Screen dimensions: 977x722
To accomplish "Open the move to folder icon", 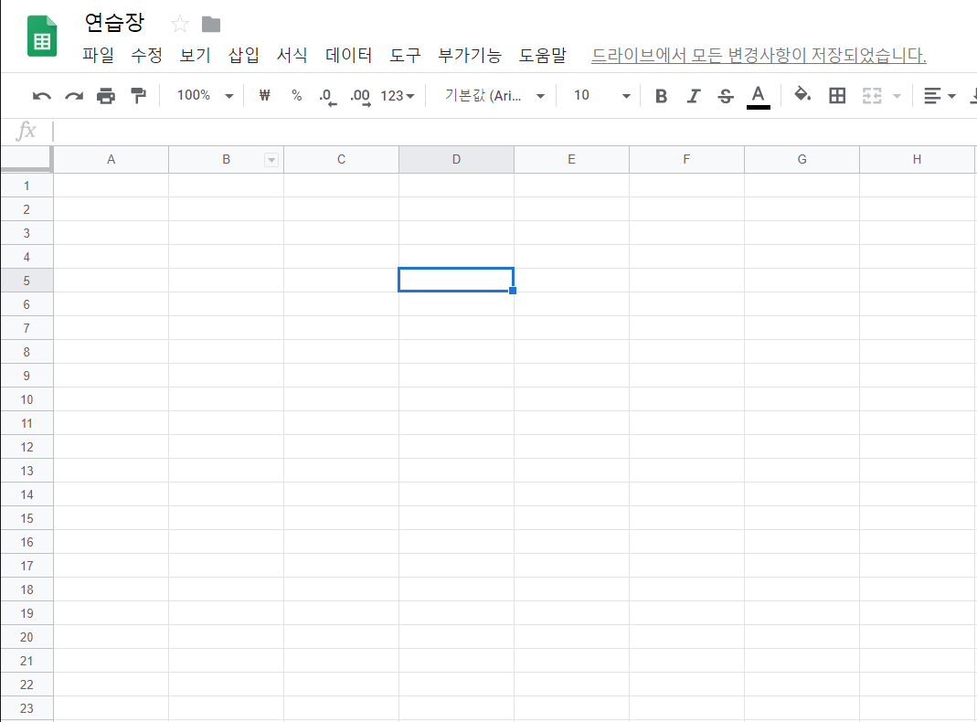I will tap(211, 25).
